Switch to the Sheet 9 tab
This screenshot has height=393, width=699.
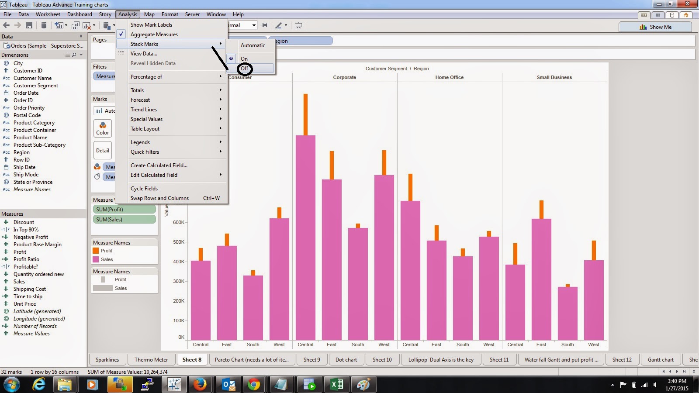coord(312,359)
